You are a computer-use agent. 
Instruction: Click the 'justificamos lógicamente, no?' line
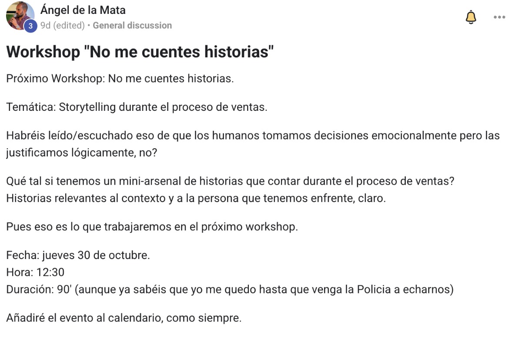pos(81,153)
